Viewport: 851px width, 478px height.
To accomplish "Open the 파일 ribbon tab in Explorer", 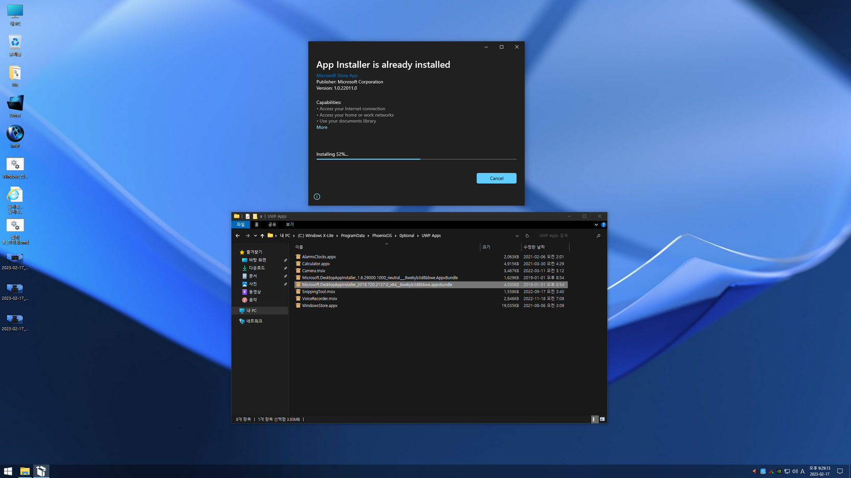I will pos(240,225).
